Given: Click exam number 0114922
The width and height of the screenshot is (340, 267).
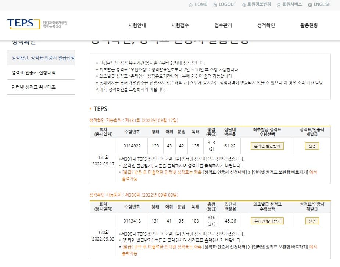Looking at the screenshot, I should tap(132, 146).
